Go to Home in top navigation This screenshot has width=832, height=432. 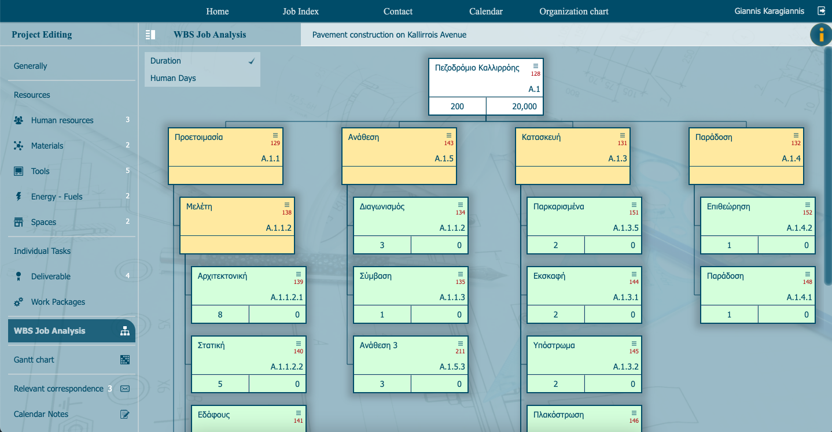tap(218, 12)
